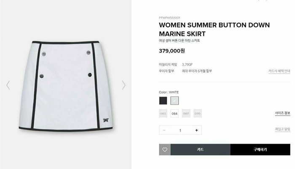The height and width of the screenshot is (169, 295).
Task: Choose size 064
Action: coord(174,114)
